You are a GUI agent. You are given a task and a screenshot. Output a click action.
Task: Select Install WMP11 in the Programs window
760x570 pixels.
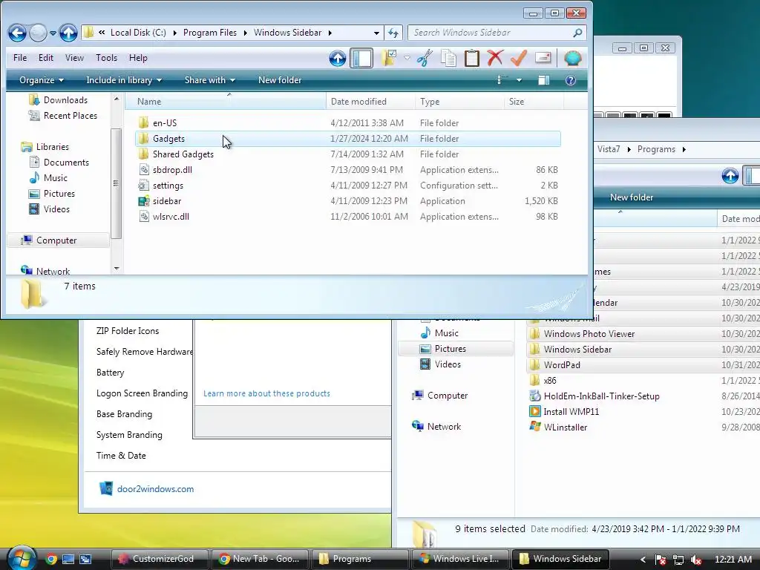[x=571, y=411]
